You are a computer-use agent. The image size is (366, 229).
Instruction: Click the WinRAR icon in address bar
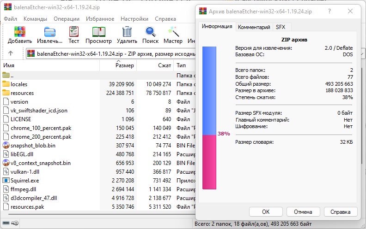[31, 53]
